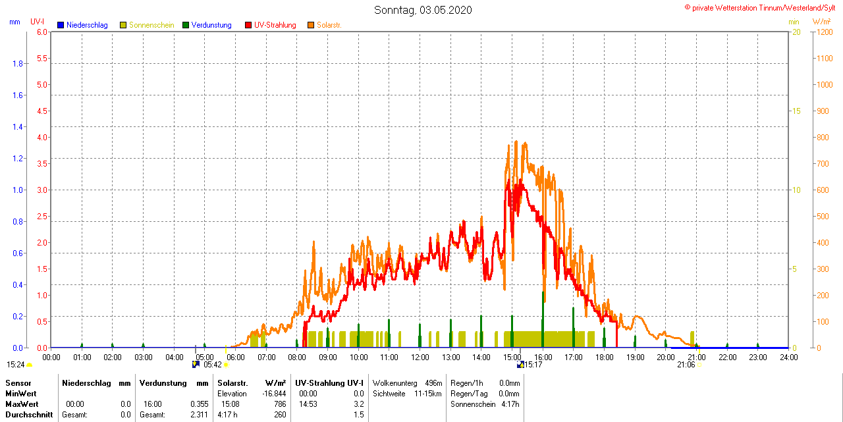Screen dimensions: 843x422
Task: Click the Durchschnitt row label
Action: pyautogui.click(x=29, y=415)
